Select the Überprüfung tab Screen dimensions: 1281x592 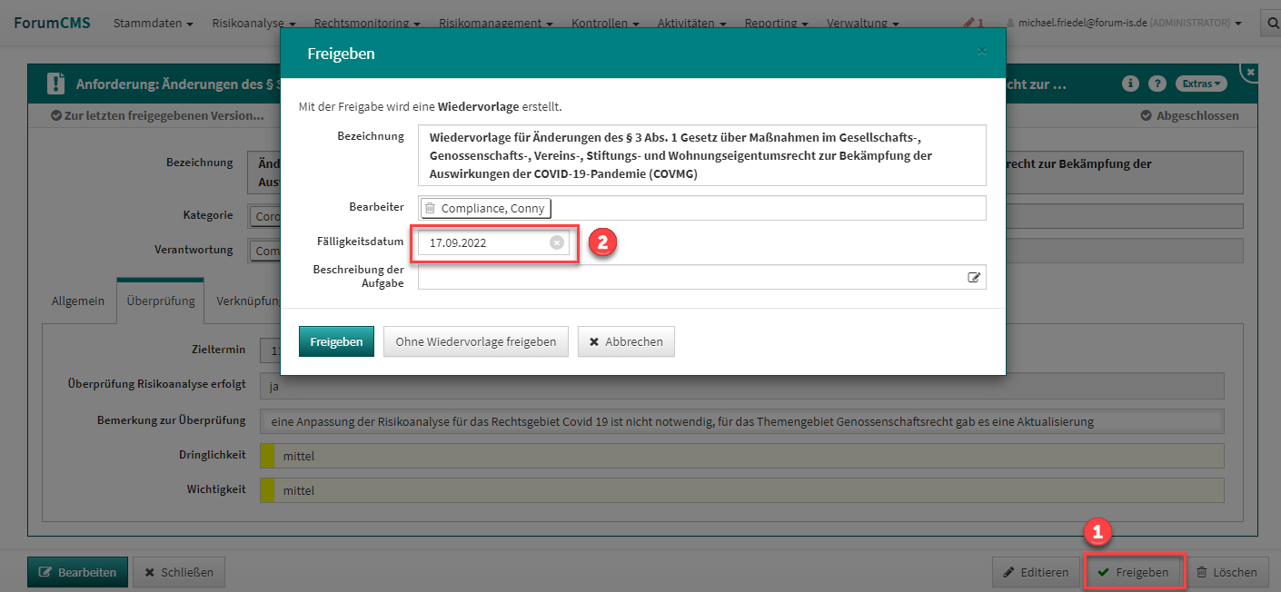click(160, 301)
